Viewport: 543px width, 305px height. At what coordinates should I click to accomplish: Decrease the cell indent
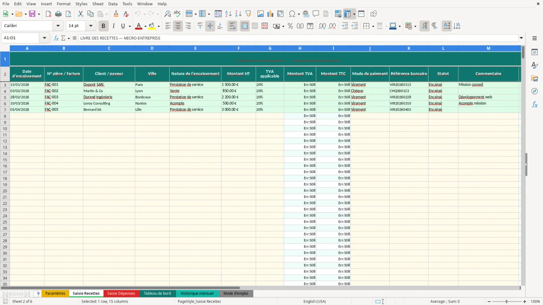(355, 26)
